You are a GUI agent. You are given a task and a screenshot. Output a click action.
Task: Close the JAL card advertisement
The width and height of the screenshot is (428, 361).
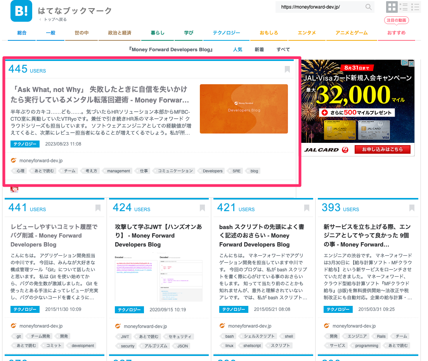click(412, 63)
